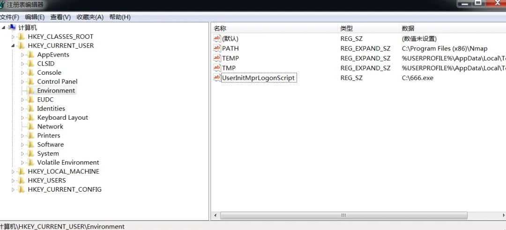Click the scrollbar left arrow
Screen dimensions: 506x230
point(215,215)
